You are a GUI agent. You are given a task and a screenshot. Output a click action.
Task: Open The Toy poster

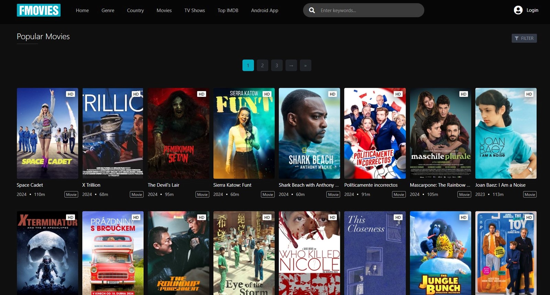[x=506, y=253]
